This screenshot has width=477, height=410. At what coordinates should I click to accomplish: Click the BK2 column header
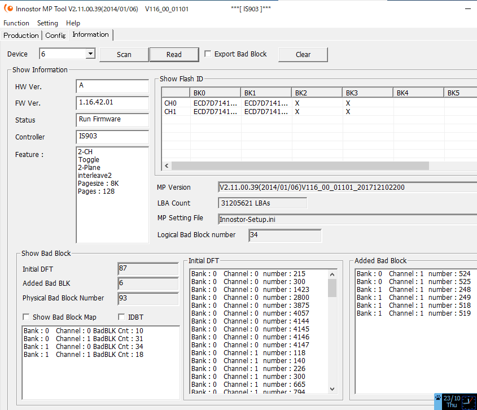click(317, 93)
